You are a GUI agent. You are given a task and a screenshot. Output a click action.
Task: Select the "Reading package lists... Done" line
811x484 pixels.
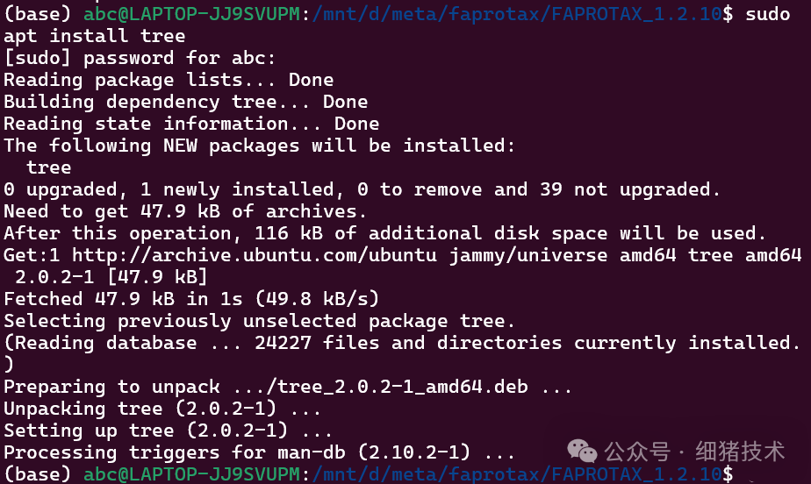169,80
